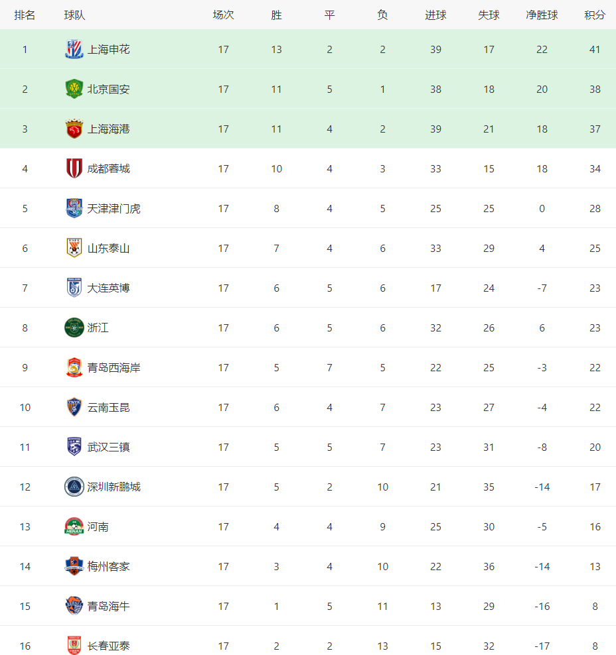Image resolution: width=616 pixels, height=655 pixels.
Task: Open the 深圳新鹏城 circular logo
Action: [74, 487]
